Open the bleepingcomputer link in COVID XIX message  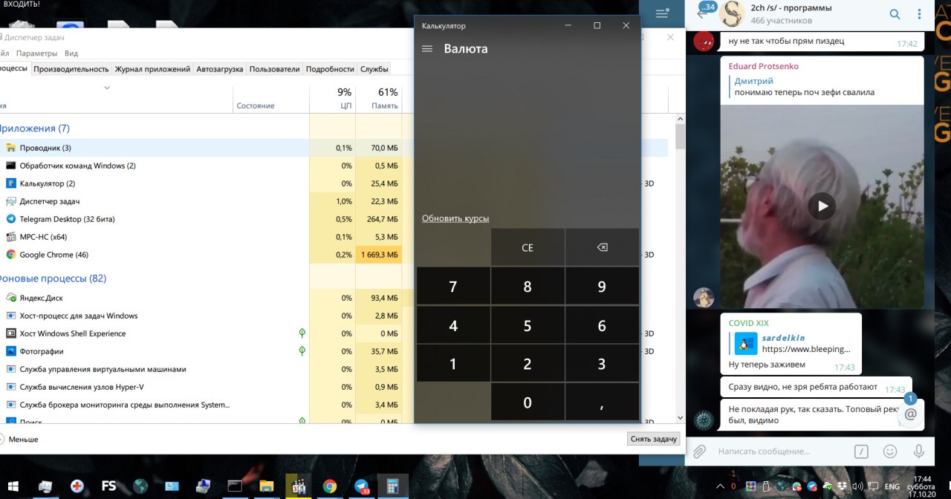pos(806,349)
